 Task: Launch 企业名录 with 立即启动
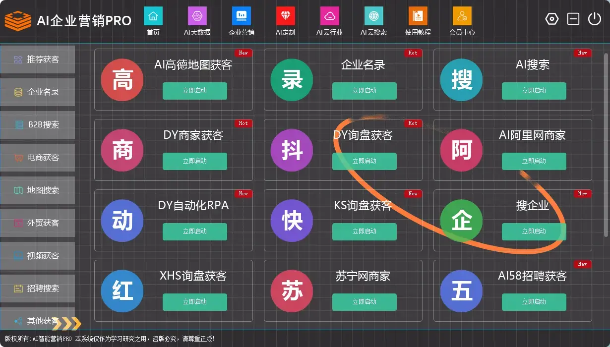click(365, 91)
